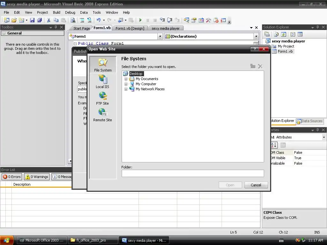Click the Open File folder toolbar icon
This screenshot has height=245, width=327.
(x=14, y=20)
